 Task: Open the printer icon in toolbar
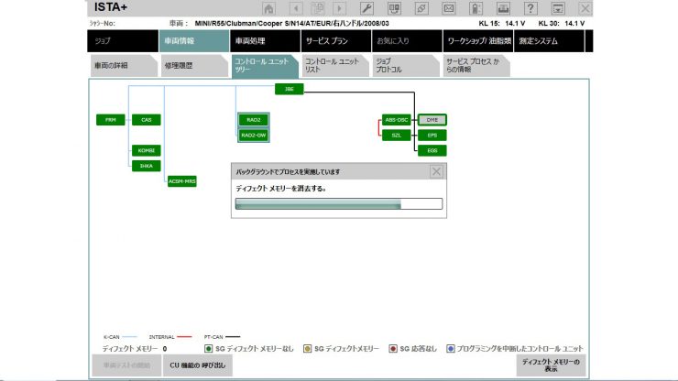click(503, 8)
